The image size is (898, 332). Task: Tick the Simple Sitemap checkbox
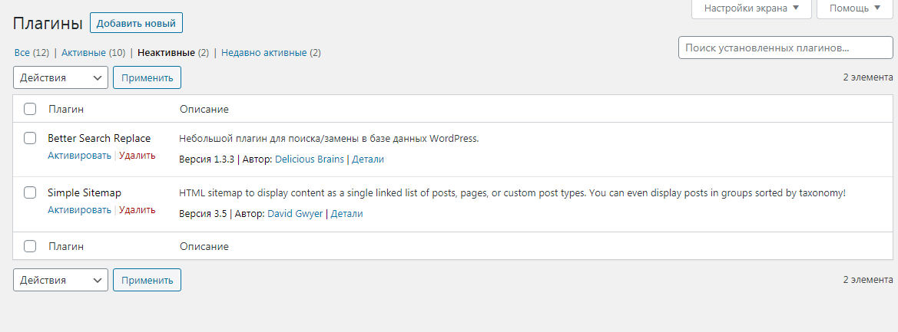point(30,192)
